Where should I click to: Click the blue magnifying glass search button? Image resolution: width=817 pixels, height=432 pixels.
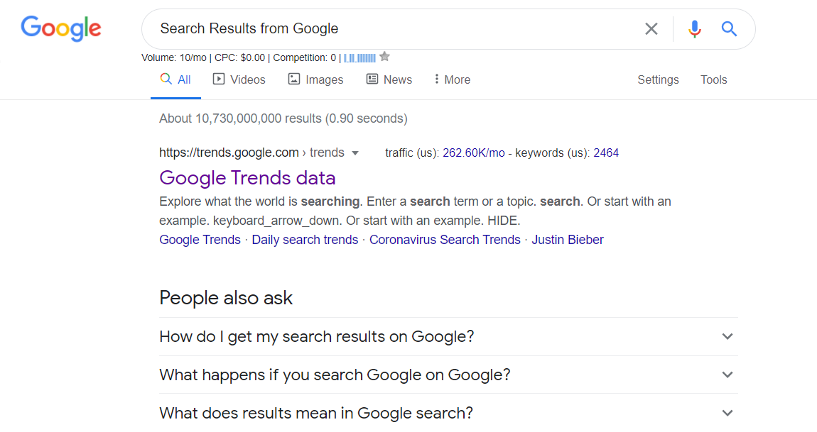tap(729, 29)
